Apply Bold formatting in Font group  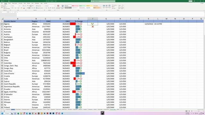point(12,8)
